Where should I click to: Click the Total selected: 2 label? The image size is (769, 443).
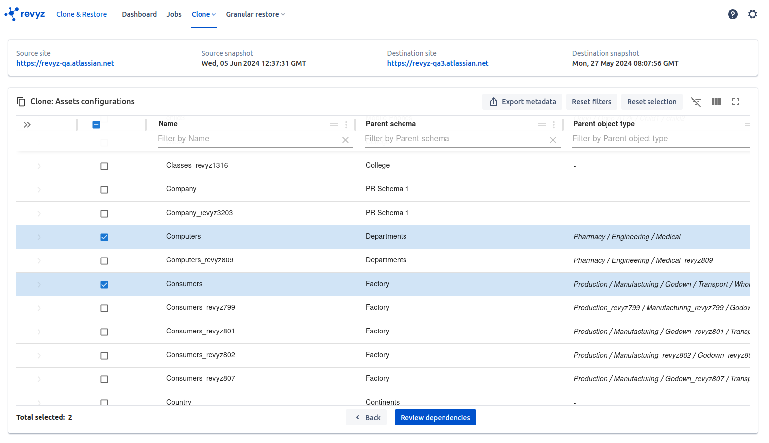point(44,417)
